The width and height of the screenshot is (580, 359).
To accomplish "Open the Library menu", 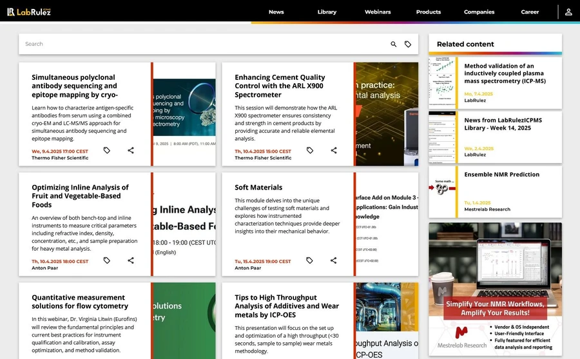I will [x=327, y=12].
